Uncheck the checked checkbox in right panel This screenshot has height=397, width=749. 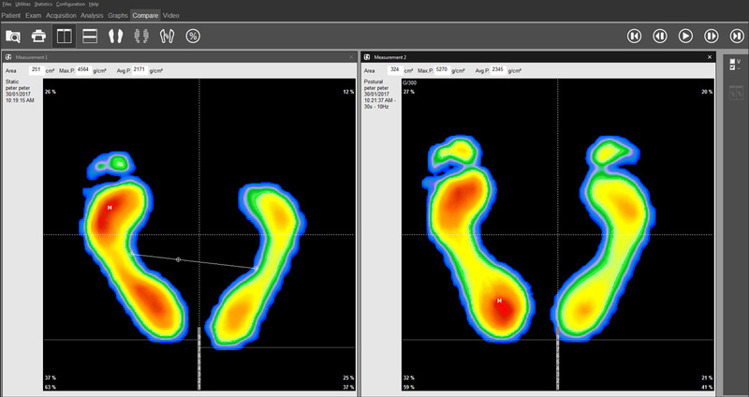[732, 68]
